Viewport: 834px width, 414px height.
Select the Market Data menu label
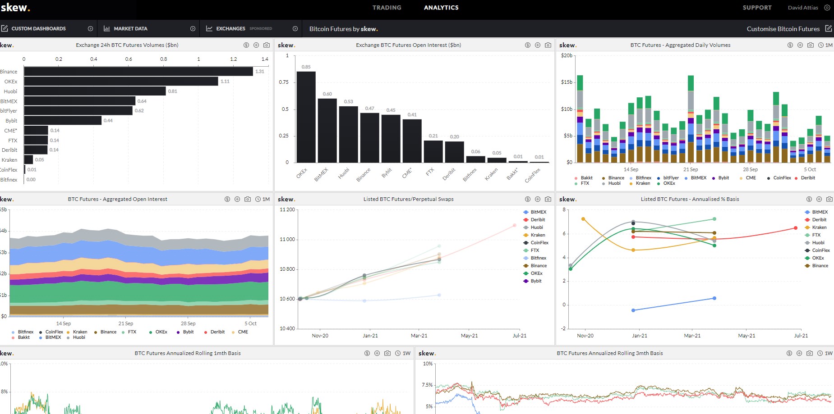pos(130,28)
